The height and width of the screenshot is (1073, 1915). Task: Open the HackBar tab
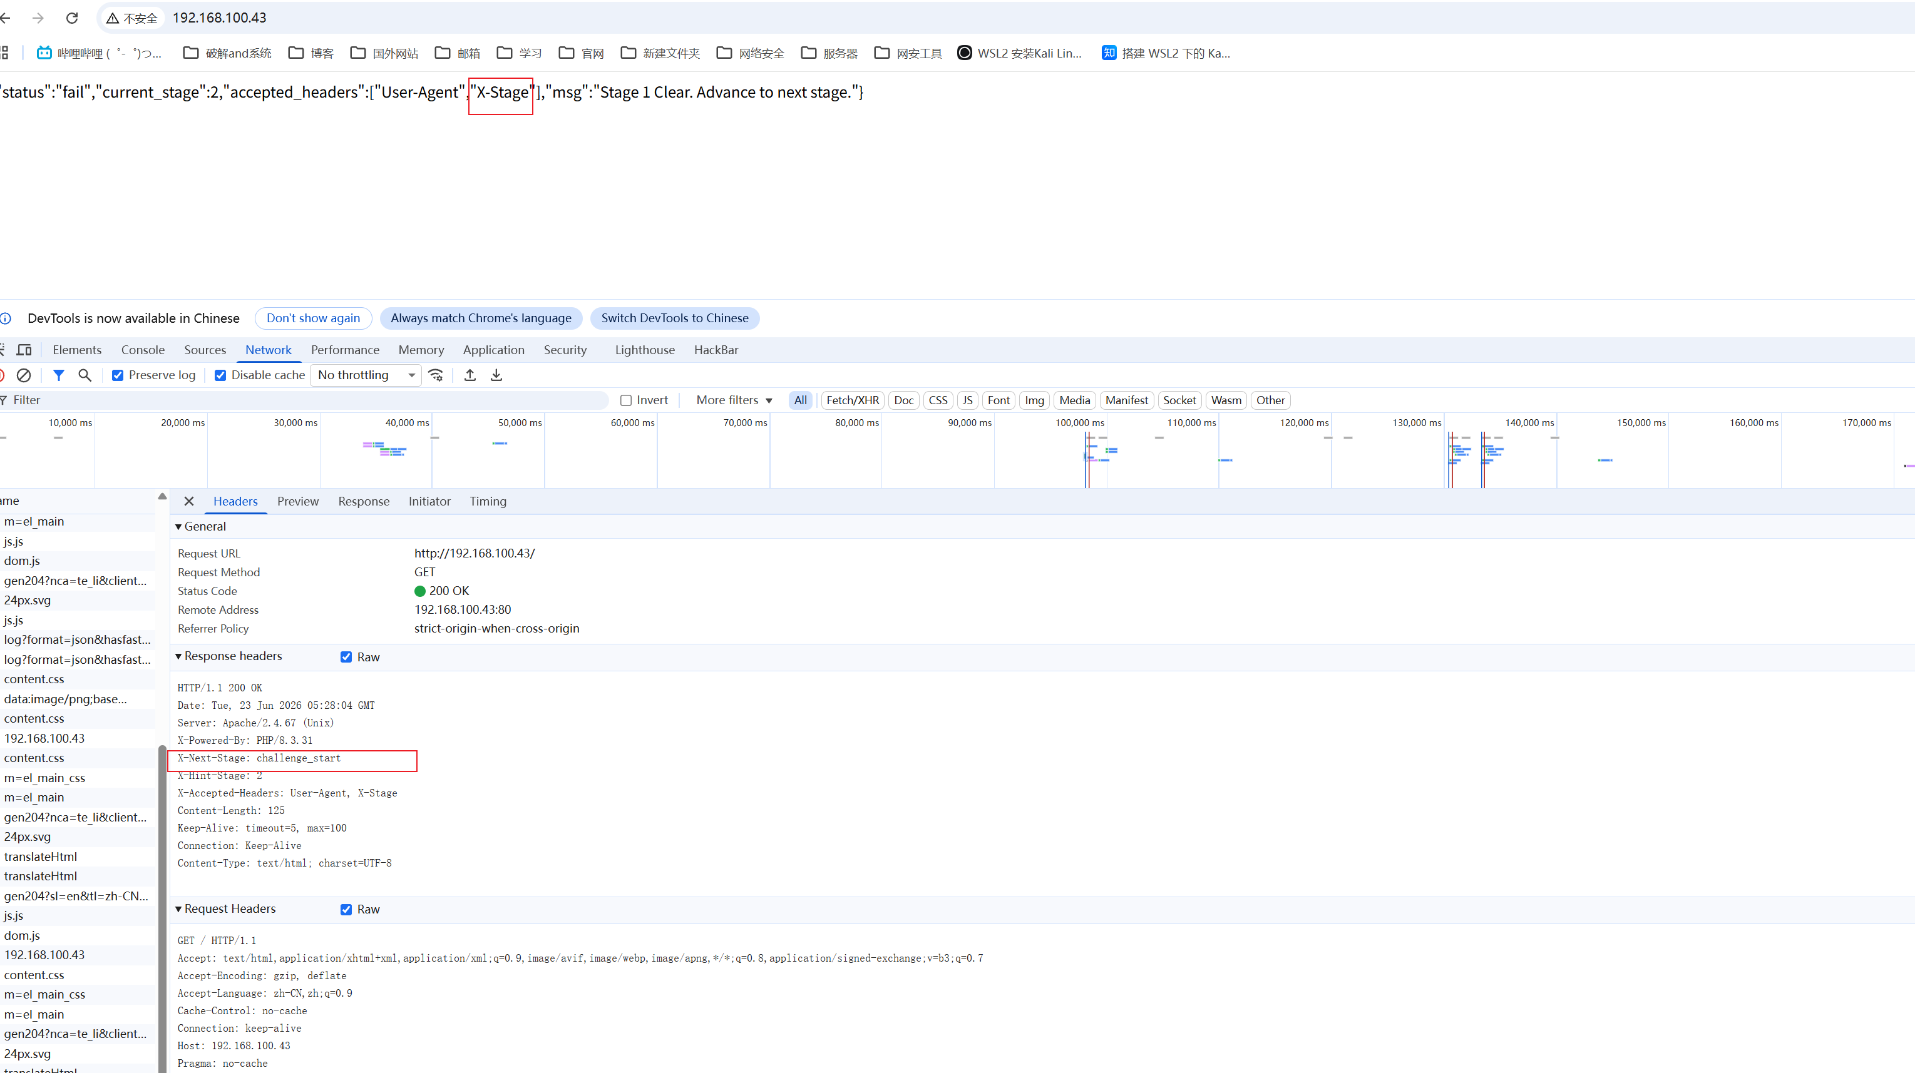(716, 350)
